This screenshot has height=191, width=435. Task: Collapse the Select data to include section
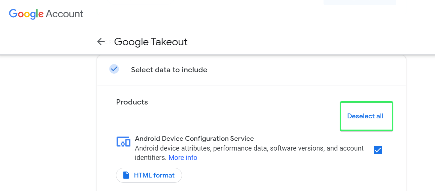point(169,70)
